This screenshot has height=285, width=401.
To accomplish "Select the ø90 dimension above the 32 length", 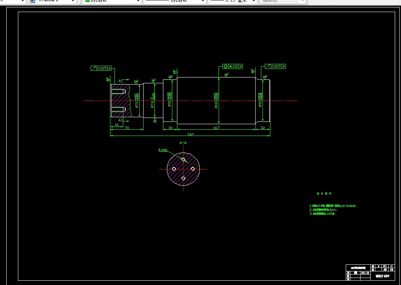I will tap(260, 100).
